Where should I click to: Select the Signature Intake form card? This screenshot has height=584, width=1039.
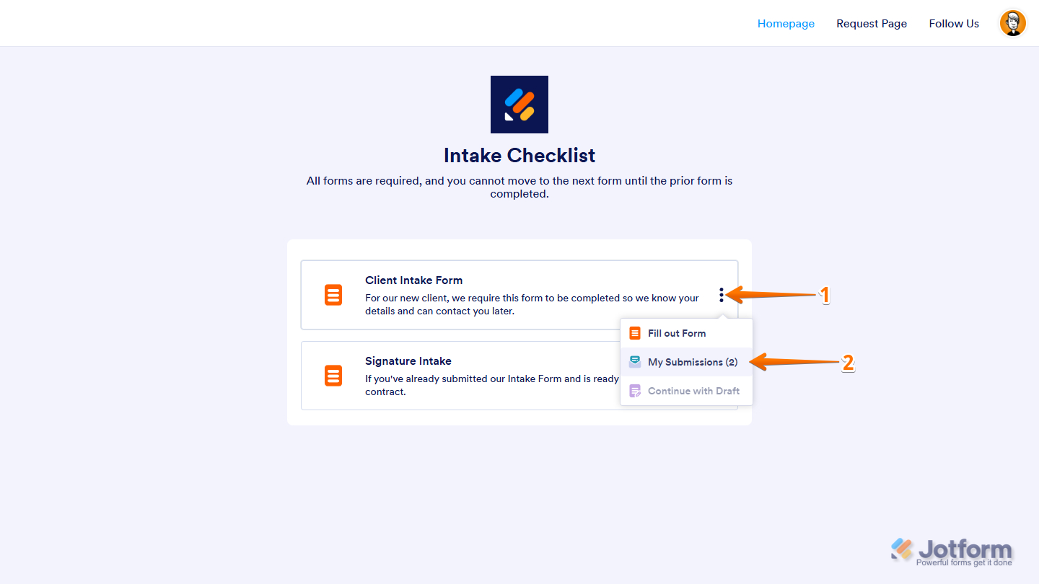[x=469, y=376]
